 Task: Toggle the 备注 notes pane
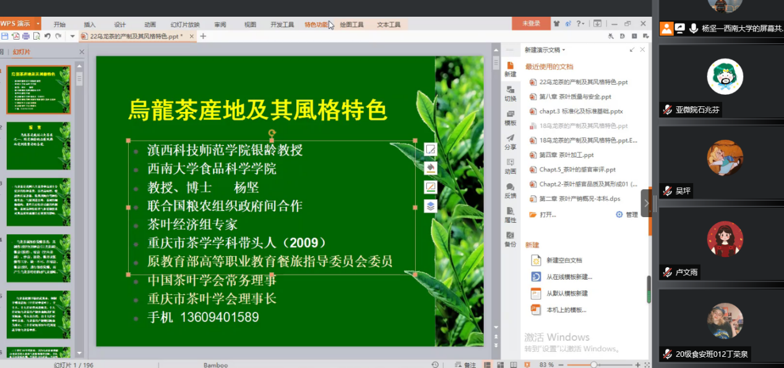tap(465, 365)
